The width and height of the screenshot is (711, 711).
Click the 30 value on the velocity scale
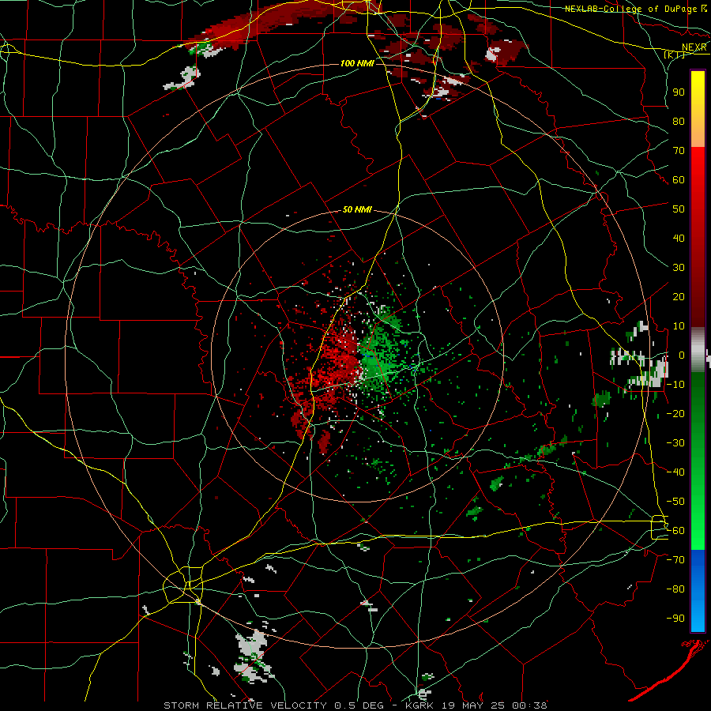(679, 268)
